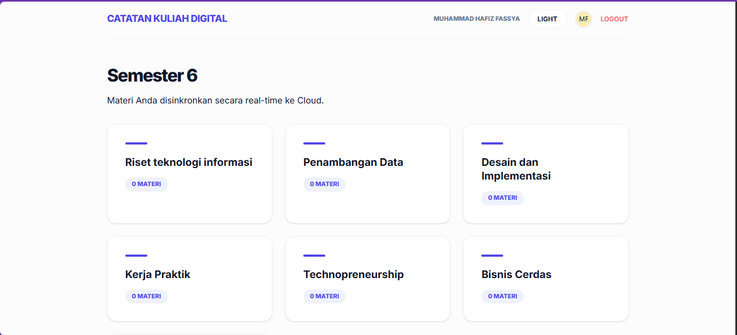Click the 0 MATERI badge under Technopreneurship
This screenshot has height=335, width=737.
pyautogui.click(x=324, y=296)
